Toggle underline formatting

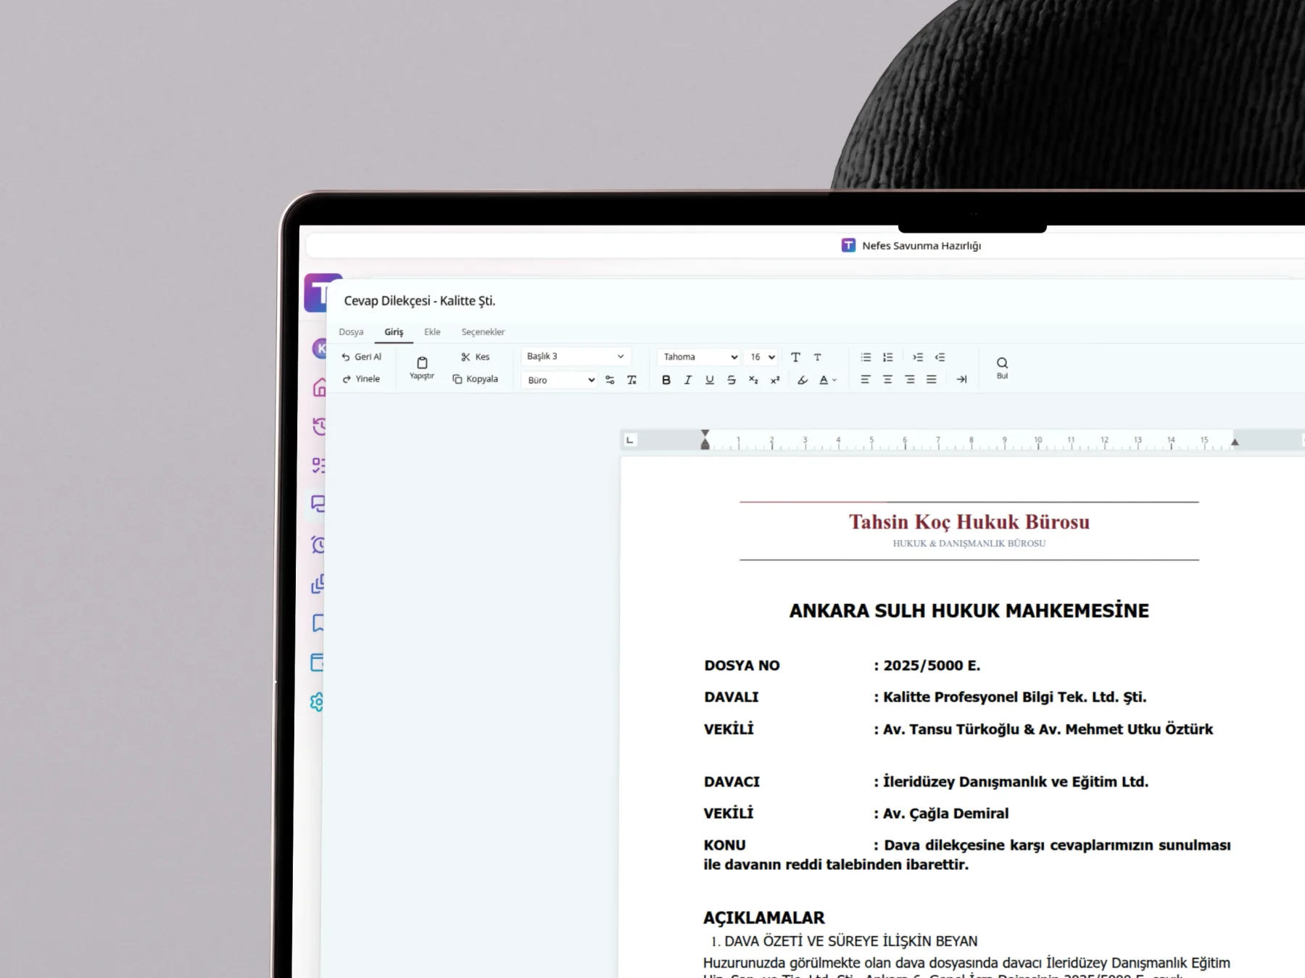pyautogui.click(x=709, y=380)
